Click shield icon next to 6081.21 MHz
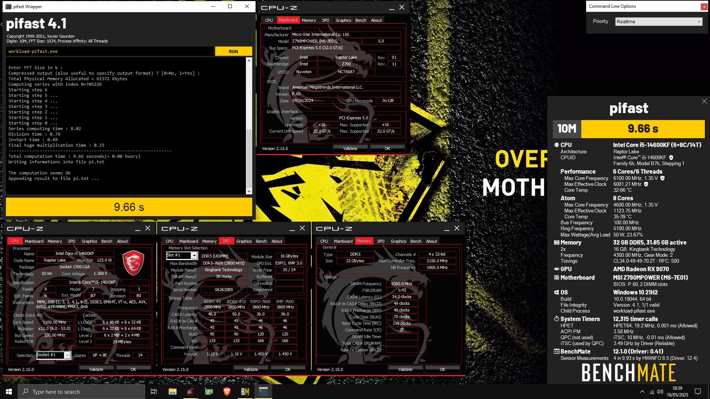Image resolution: width=710 pixels, height=399 pixels. coord(646,184)
